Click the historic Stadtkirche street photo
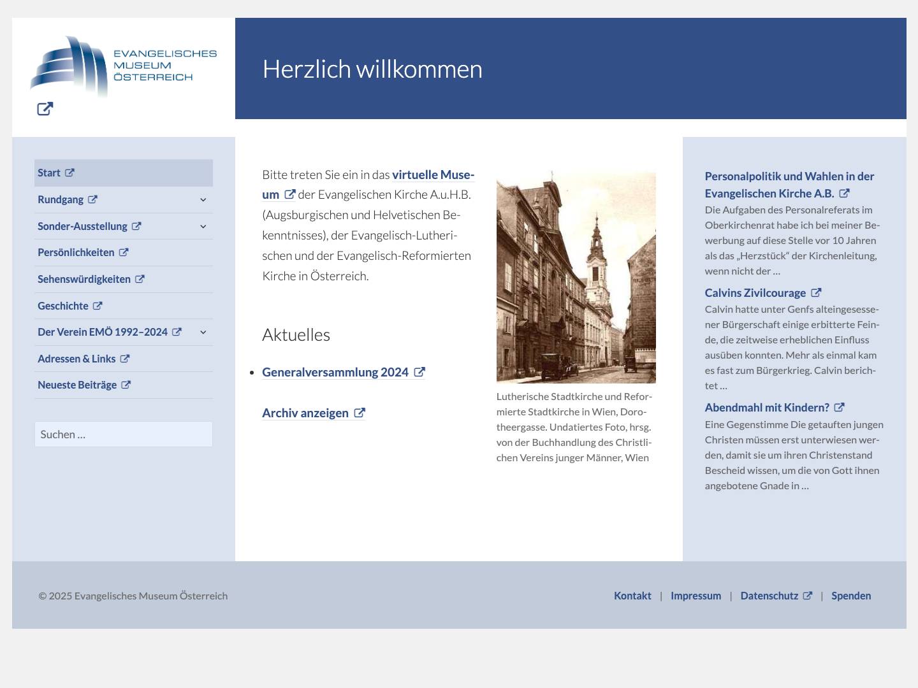 click(576, 277)
